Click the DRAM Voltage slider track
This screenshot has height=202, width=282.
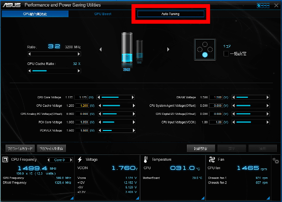[x=251, y=97]
